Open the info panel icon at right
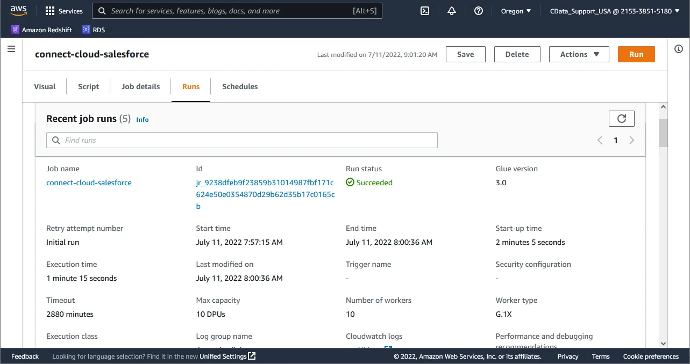The image size is (690, 364). tap(679, 49)
